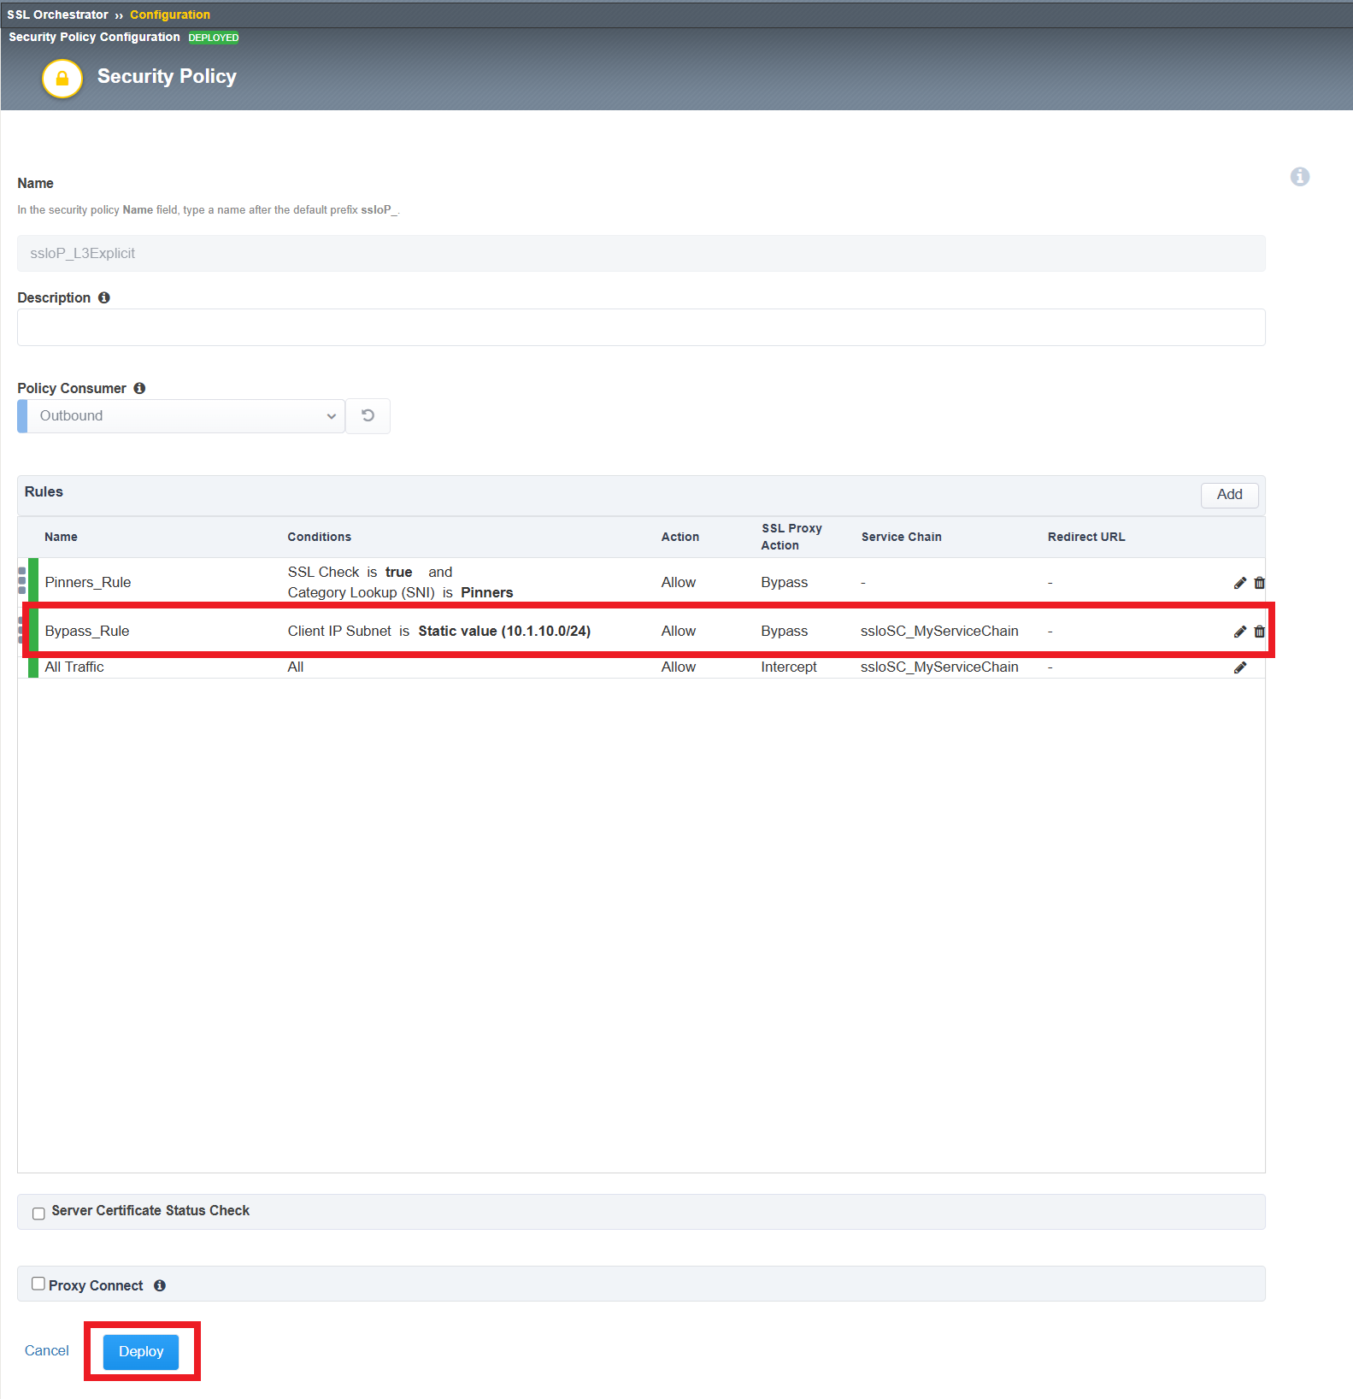Click Pinners_Rule Bypass action cell
This screenshot has width=1353, height=1399.
click(785, 582)
